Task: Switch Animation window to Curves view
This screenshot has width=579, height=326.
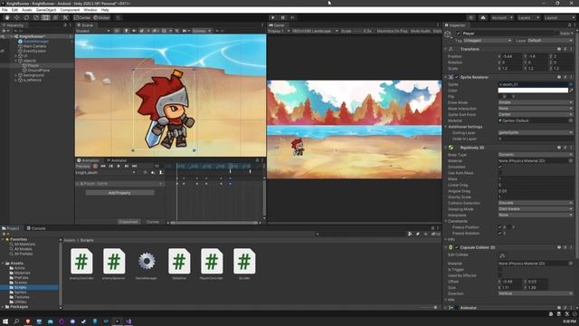Action: pos(153,222)
